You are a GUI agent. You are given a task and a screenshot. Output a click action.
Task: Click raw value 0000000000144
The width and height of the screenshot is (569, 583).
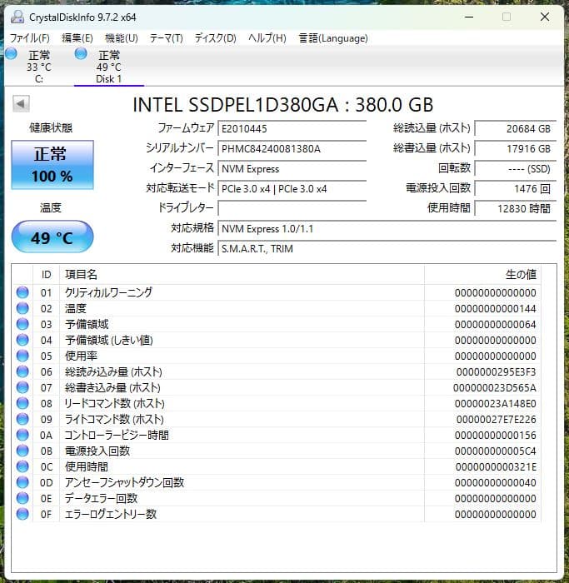coord(496,309)
